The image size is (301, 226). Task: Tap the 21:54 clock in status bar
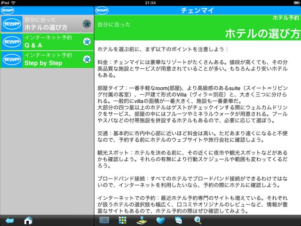(150, 3)
